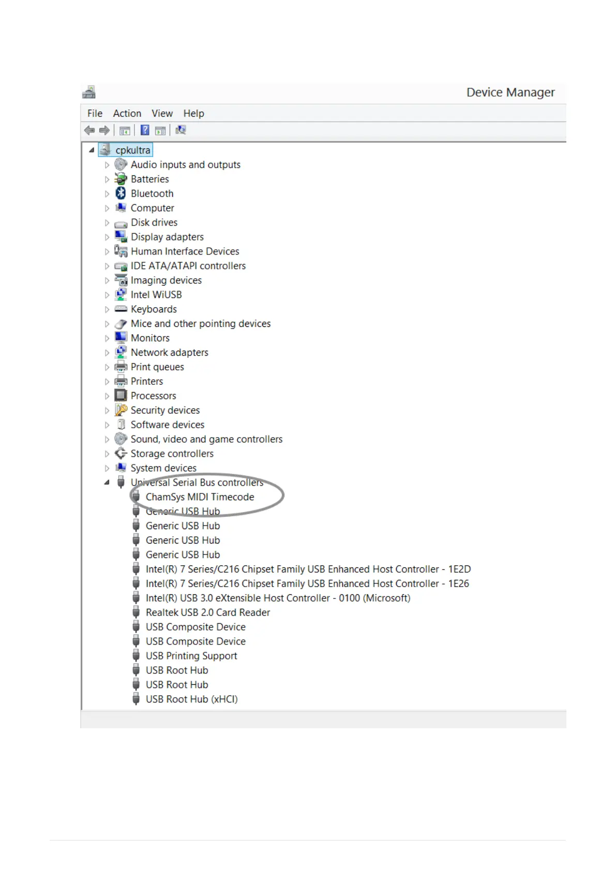Viewport: 616px width, 871px height.
Task: Click Scan for hardware changes icon
Action: coord(181,130)
